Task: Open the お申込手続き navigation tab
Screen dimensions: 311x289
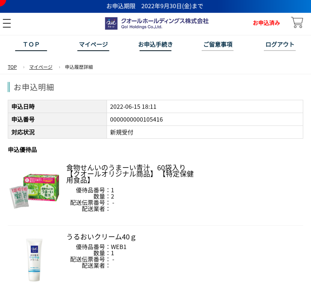Action: [155, 45]
